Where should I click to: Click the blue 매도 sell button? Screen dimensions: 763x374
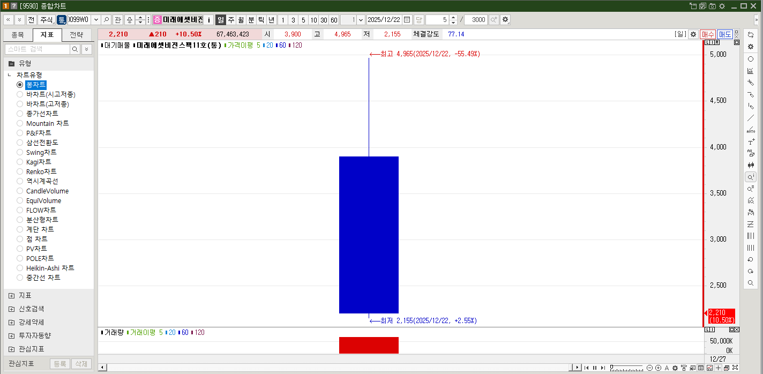725,34
